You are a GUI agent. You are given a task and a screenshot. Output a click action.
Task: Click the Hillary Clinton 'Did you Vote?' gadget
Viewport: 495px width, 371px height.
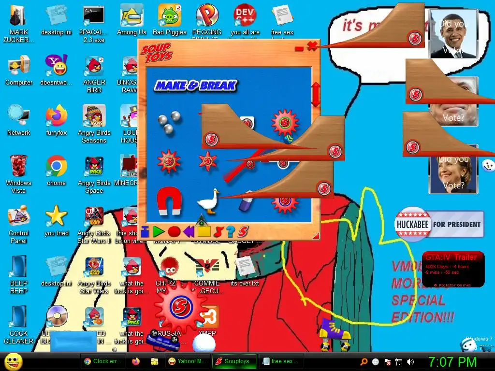(x=453, y=173)
